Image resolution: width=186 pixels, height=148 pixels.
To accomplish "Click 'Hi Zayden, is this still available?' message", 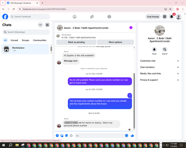I will [x=79, y=55].
